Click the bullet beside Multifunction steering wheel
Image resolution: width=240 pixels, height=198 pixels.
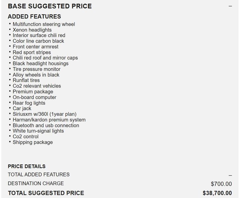tap(10, 24)
